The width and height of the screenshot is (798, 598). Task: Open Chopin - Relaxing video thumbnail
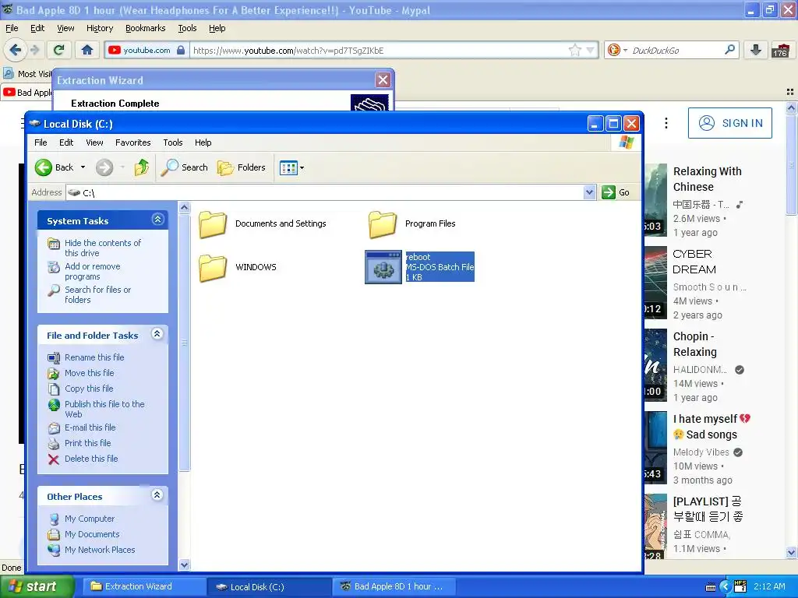(655, 364)
